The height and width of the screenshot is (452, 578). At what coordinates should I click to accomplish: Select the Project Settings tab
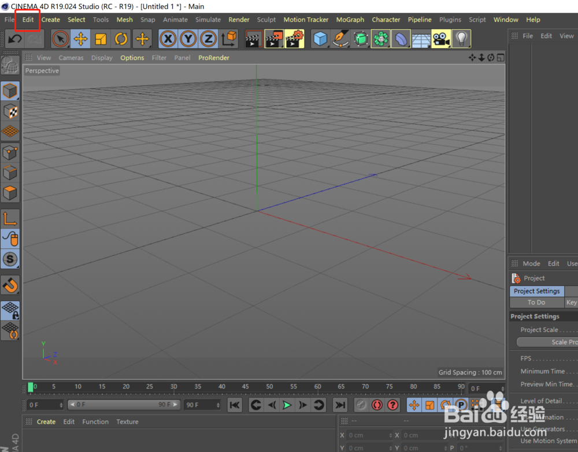click(537, 291)
